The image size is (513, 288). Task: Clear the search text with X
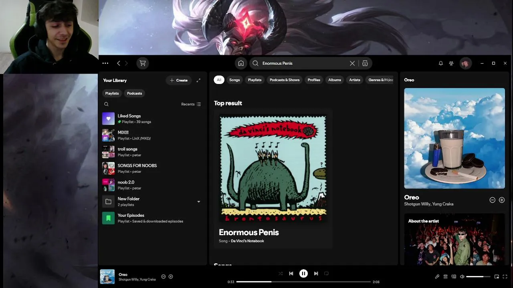coord(352,63)
